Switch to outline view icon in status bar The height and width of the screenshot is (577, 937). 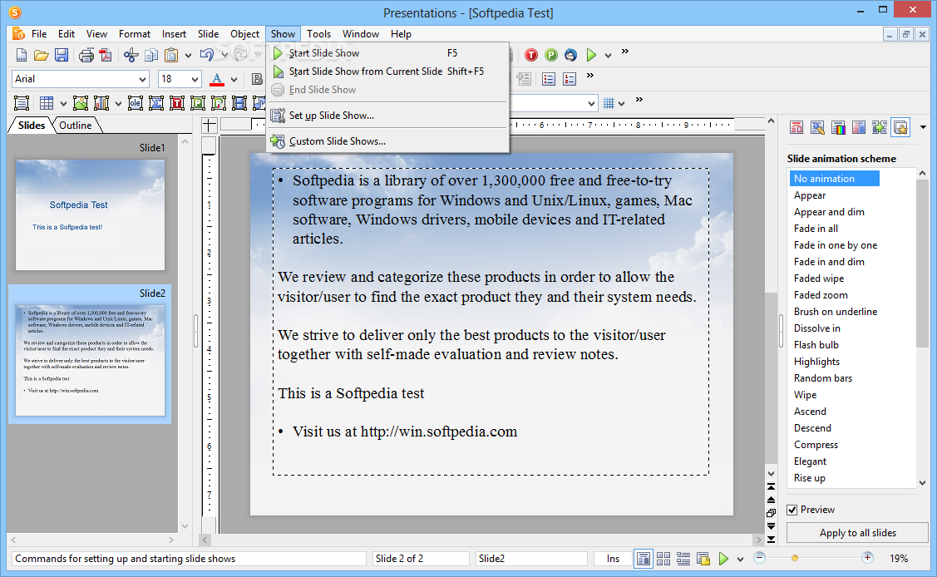(x=683, y=559)
